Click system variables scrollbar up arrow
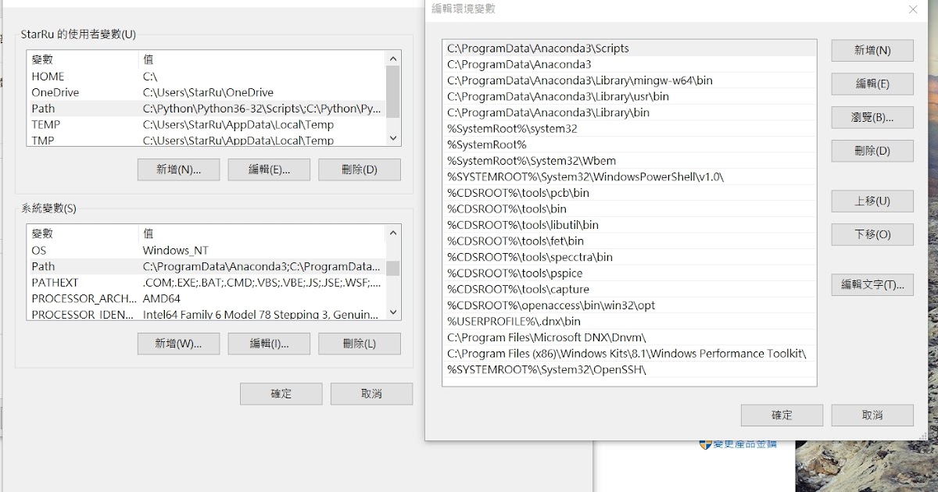Viewport: 938px width, 492px height. [393, 233]
